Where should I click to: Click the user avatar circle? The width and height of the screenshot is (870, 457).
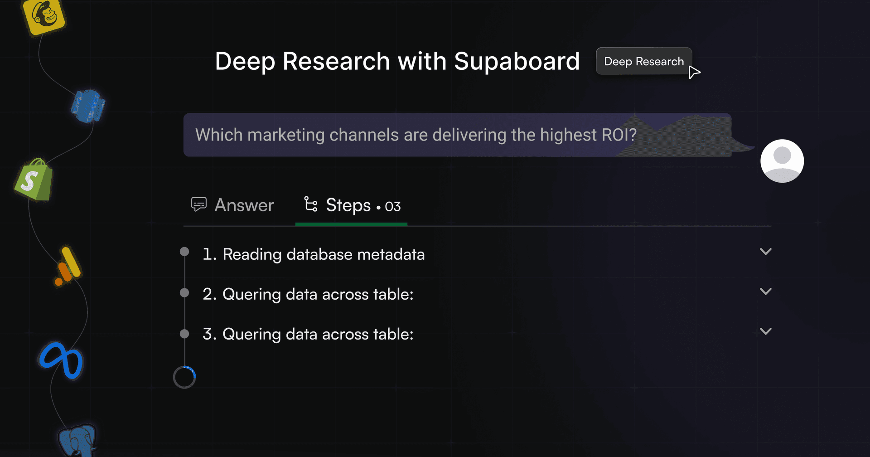(782, 161)
